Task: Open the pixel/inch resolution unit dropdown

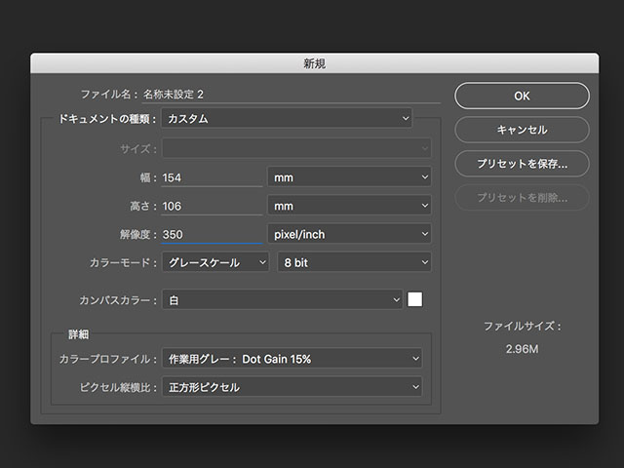Action: (x=349, y=234)
